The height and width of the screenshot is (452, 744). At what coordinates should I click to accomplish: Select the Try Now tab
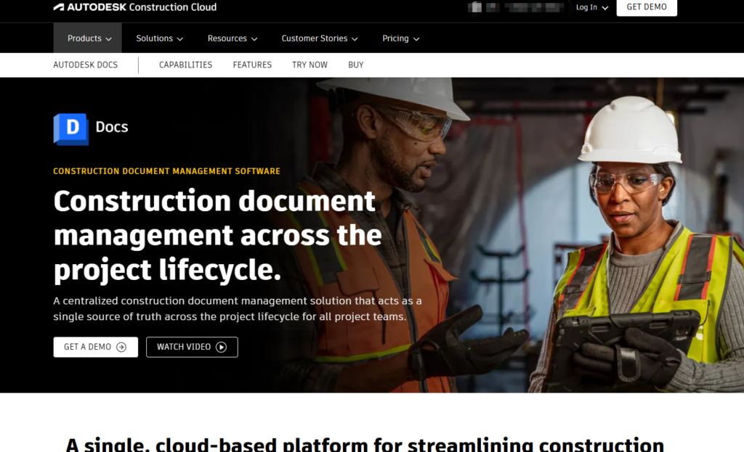[x=310, y=65]
